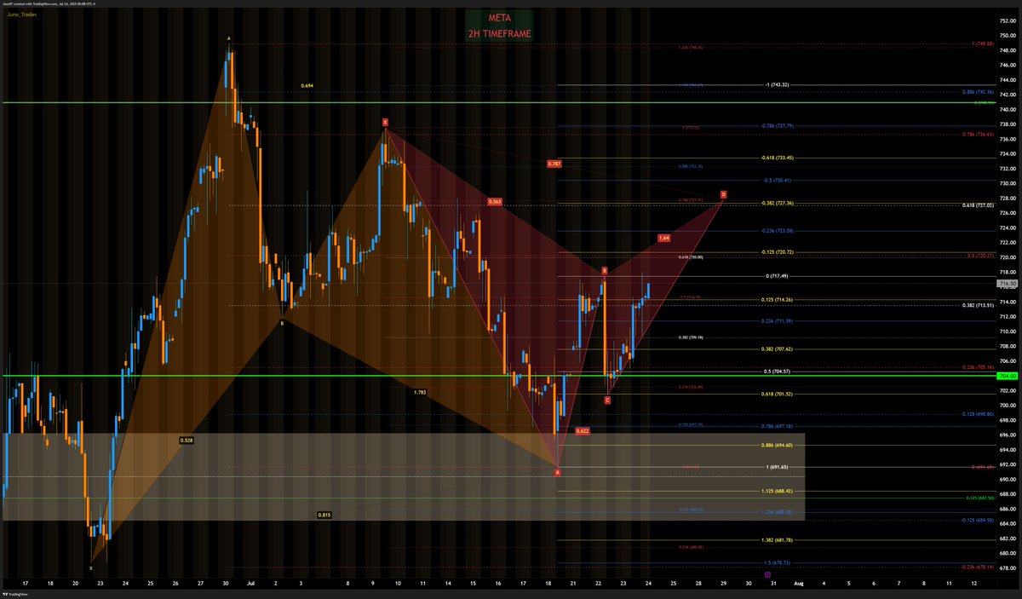Click the -0.382 (727.36) fib level label
The image size is (1022, 599).
click(x=778, y=203)
